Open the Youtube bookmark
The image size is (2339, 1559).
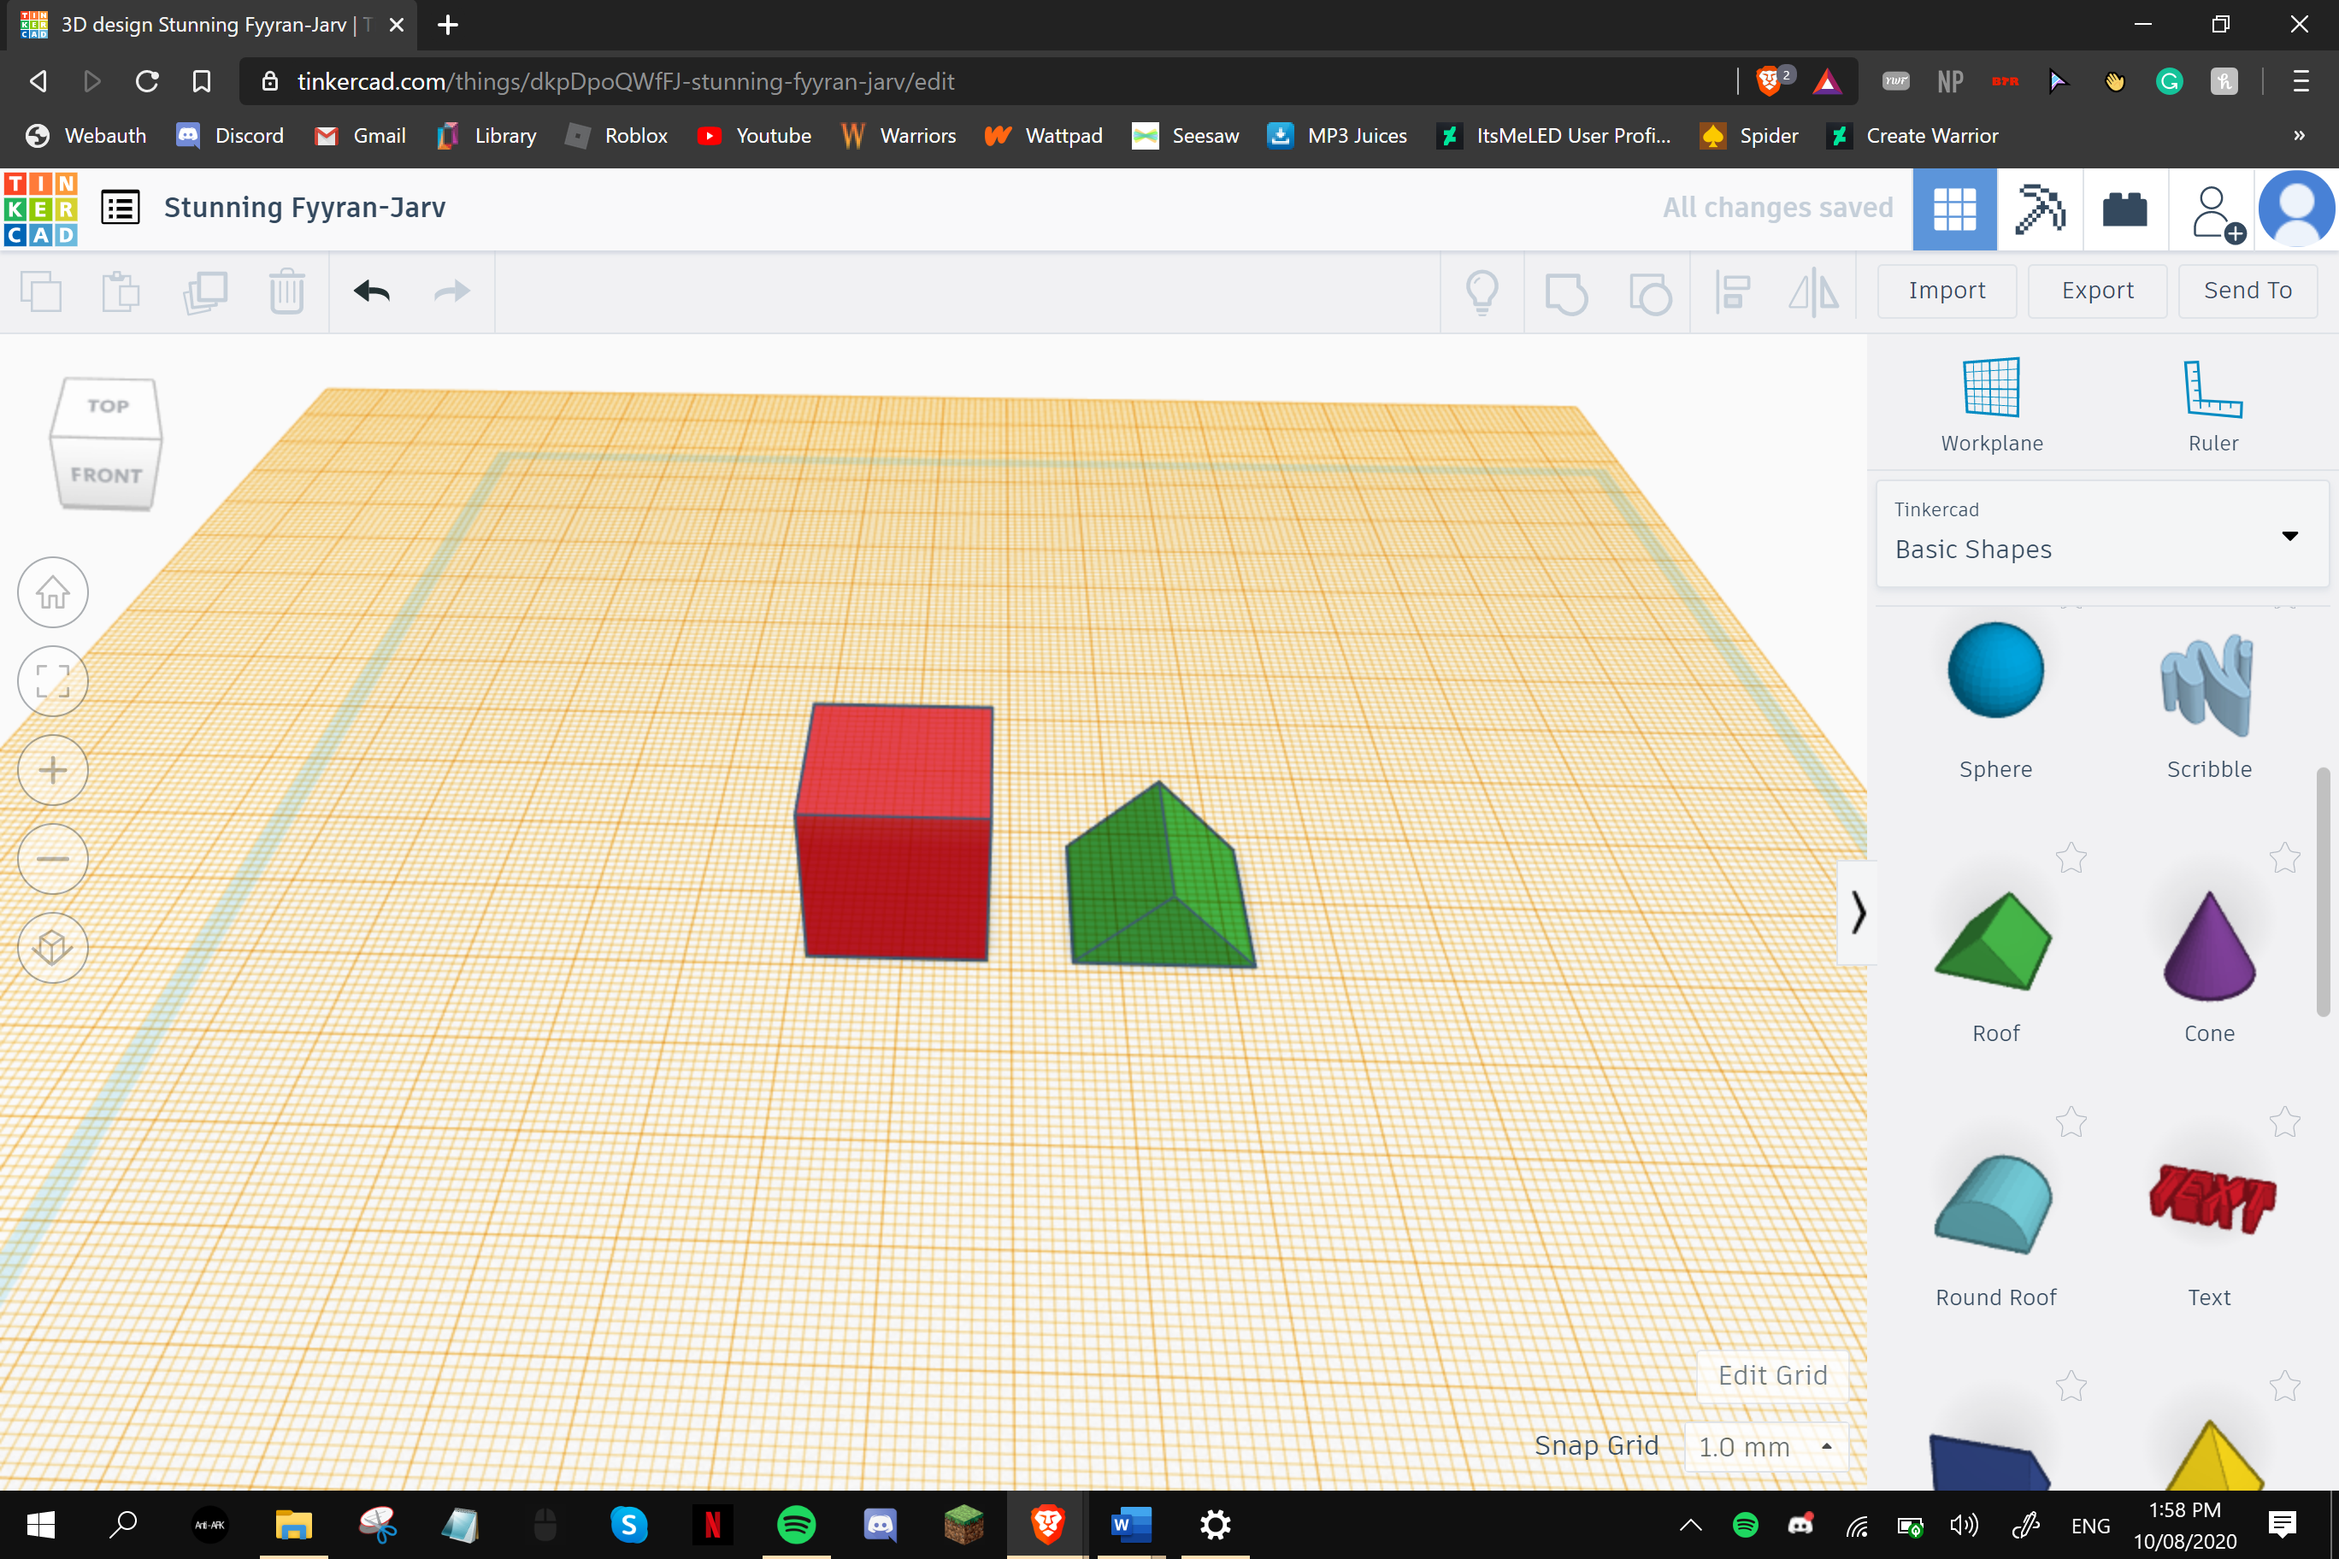tap(755, 135)
